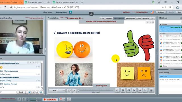The image size is (182, 102).
Task: Click the blue icon right of Send
Action: (x=30, y=92)
